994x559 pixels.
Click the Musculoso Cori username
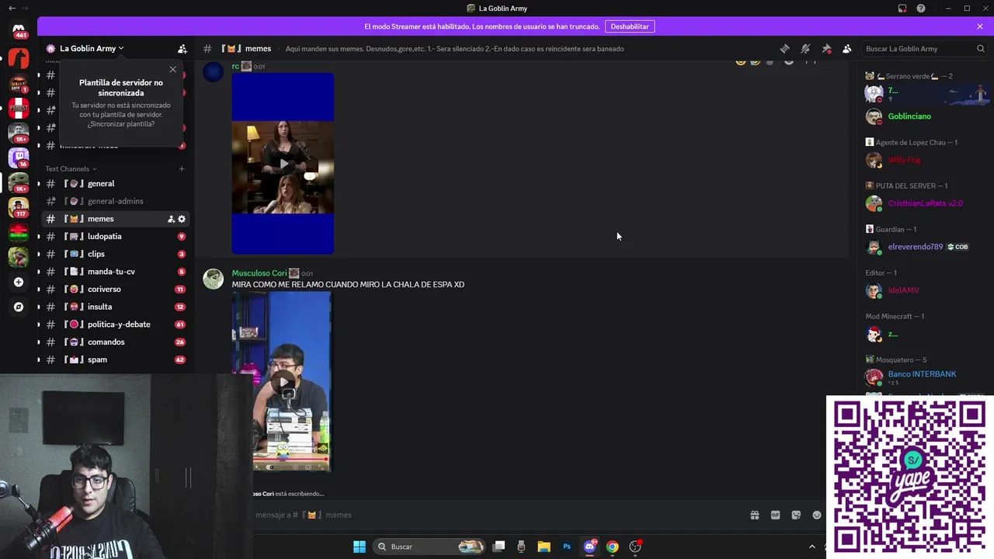[259, 273]
